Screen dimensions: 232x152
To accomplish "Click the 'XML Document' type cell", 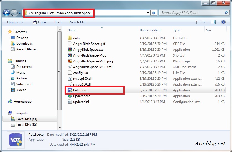I will pos(184,67).
